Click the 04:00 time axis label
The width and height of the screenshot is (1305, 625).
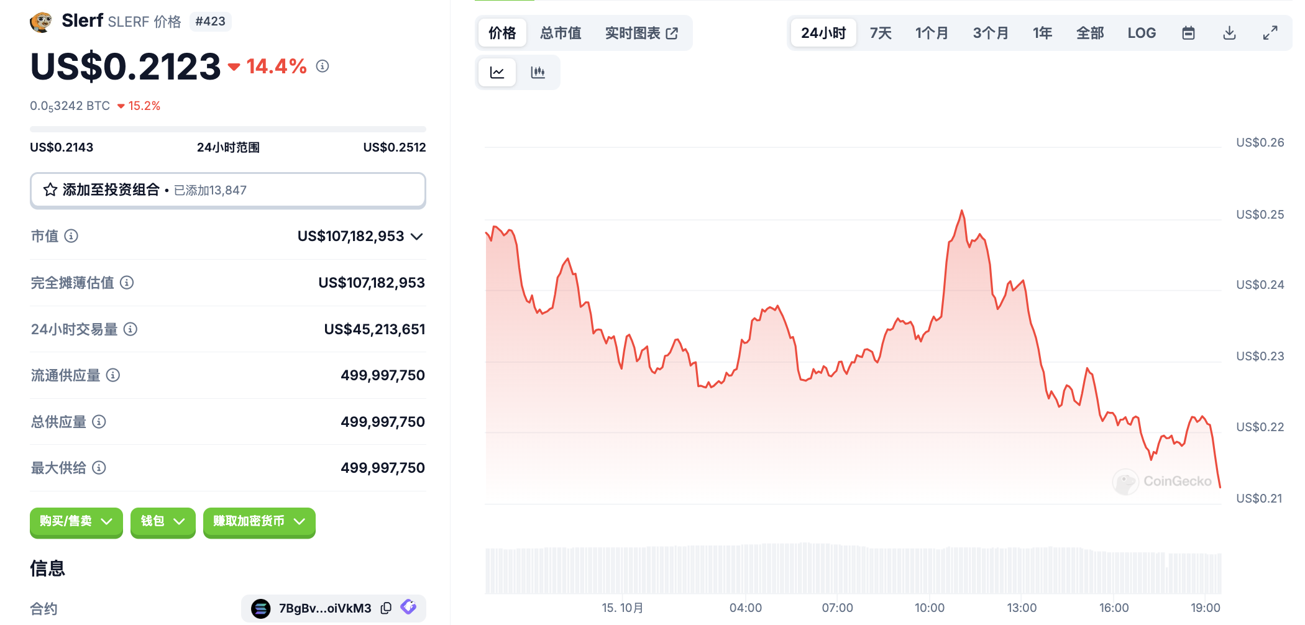(746, 608)
